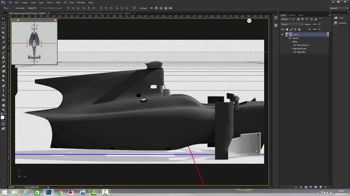Filter layers by adjustment layers icon

tap(302, 19)
